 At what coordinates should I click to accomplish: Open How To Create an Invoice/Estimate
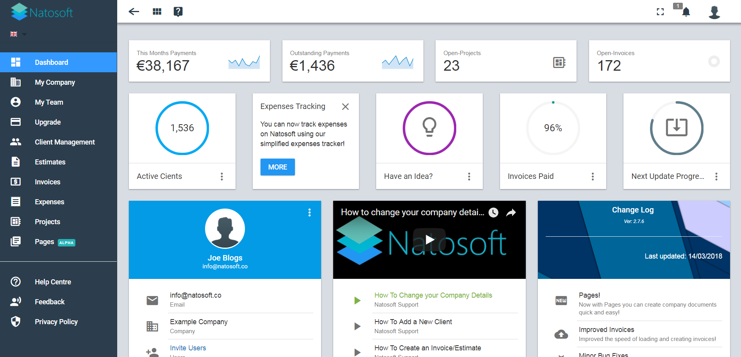tap(428, 348)
